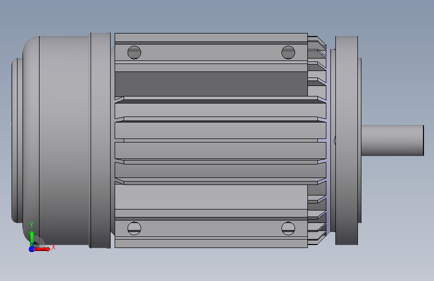434x281 pixels.
Task: Click the red X axis label
Action: coord(54,246)
